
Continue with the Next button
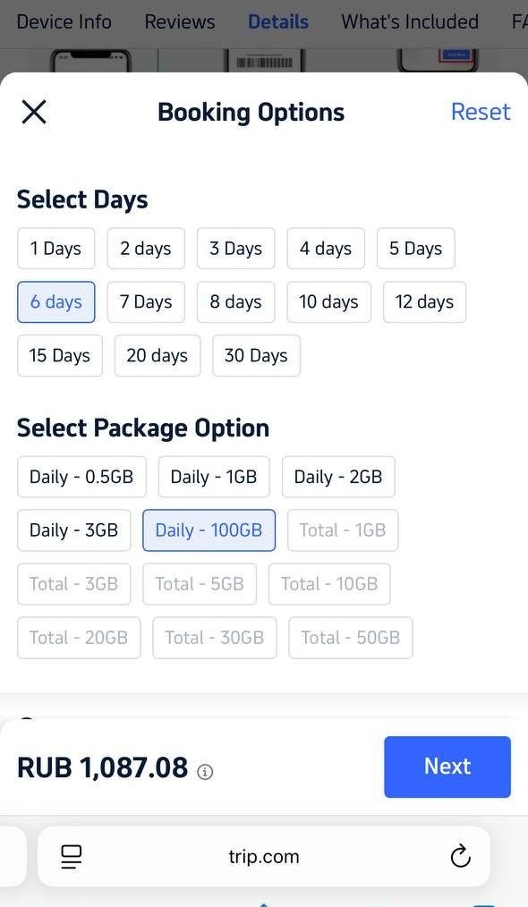click(447, 767)
